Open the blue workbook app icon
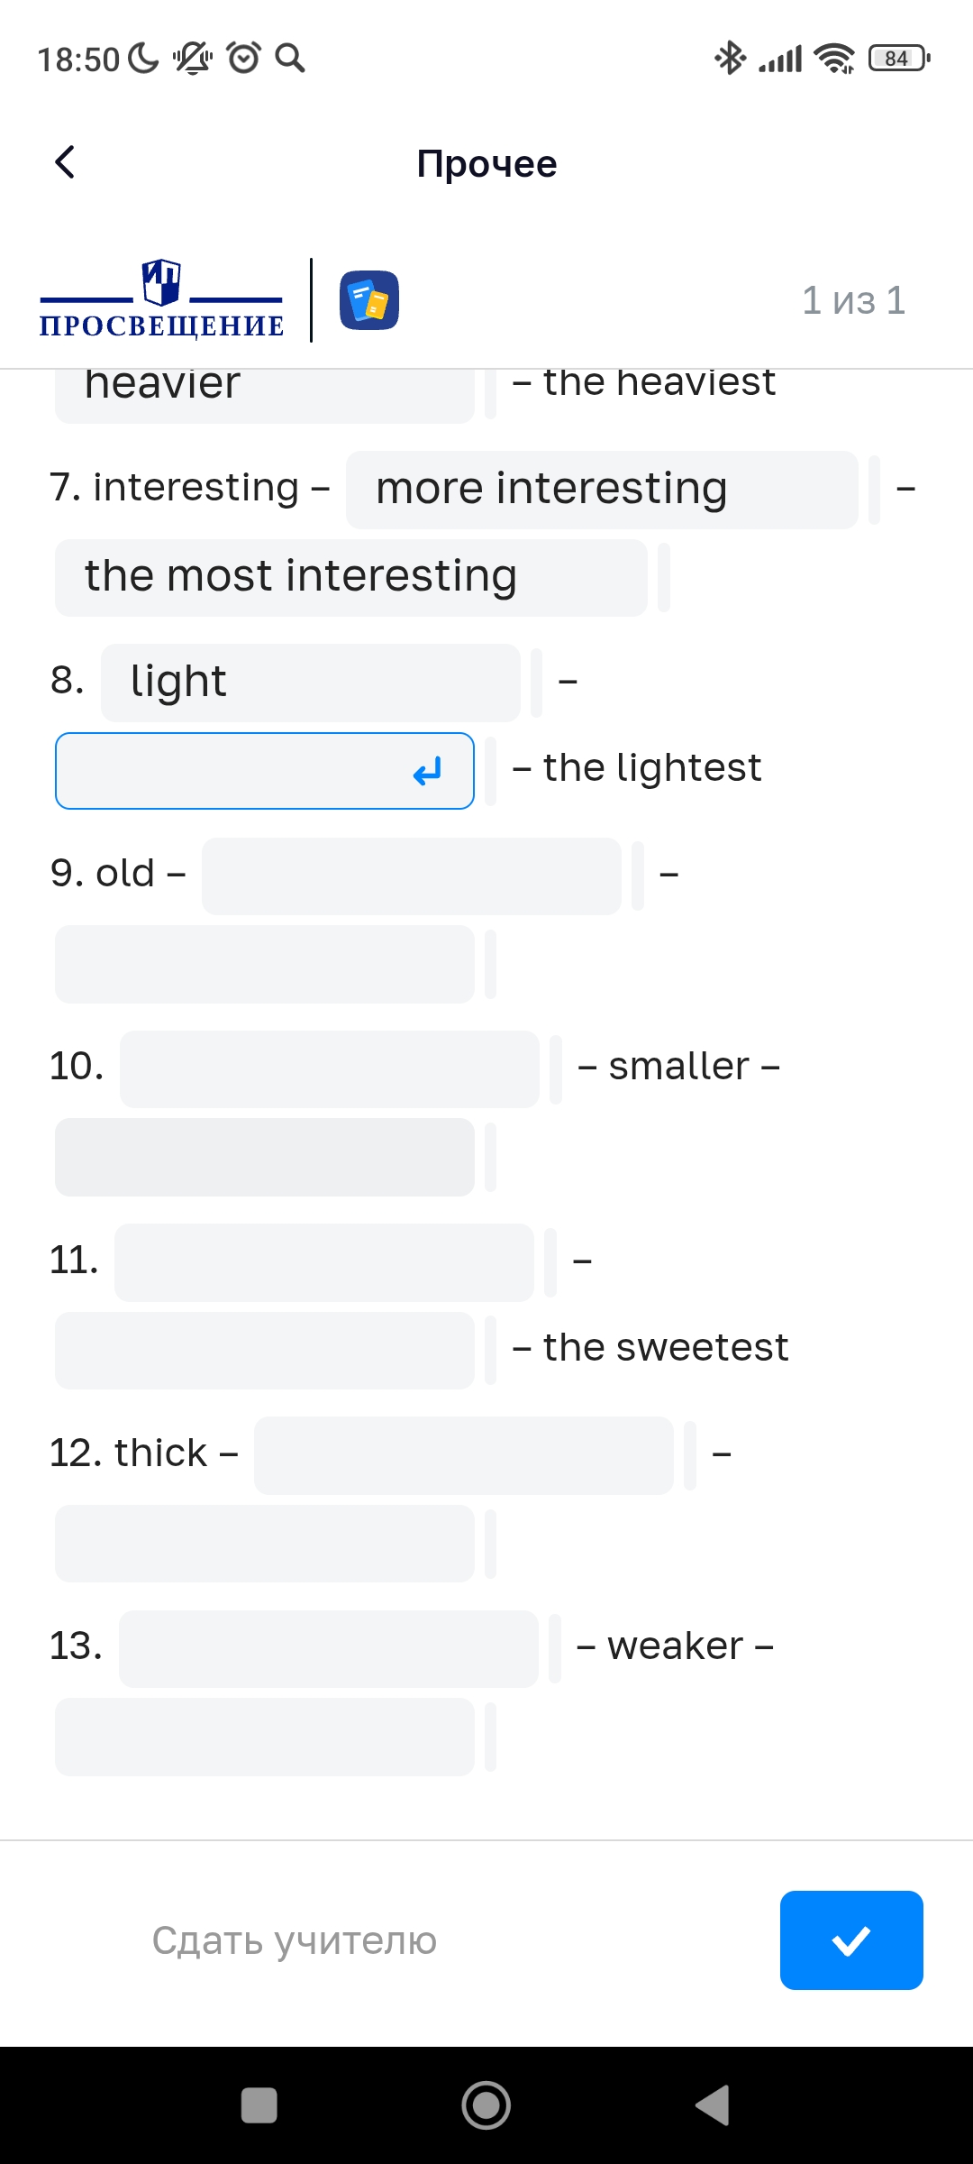The image size is (973, 2164). [369, 300]
